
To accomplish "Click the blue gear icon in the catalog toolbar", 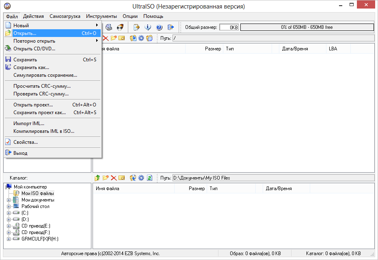I will (x=141, y=178).
